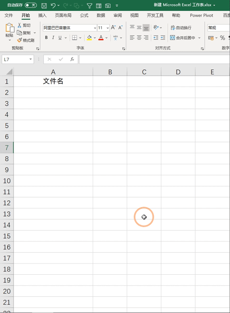Click the camera icon in quick access toolbar
The image size is (230, 313).
pos(108,6)
